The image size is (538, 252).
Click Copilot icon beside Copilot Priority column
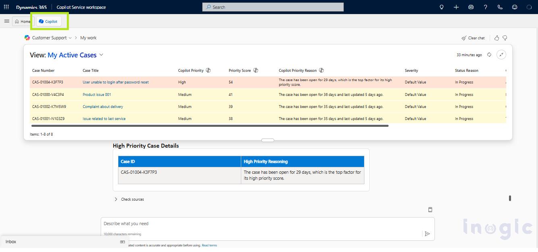pos(208,70)
